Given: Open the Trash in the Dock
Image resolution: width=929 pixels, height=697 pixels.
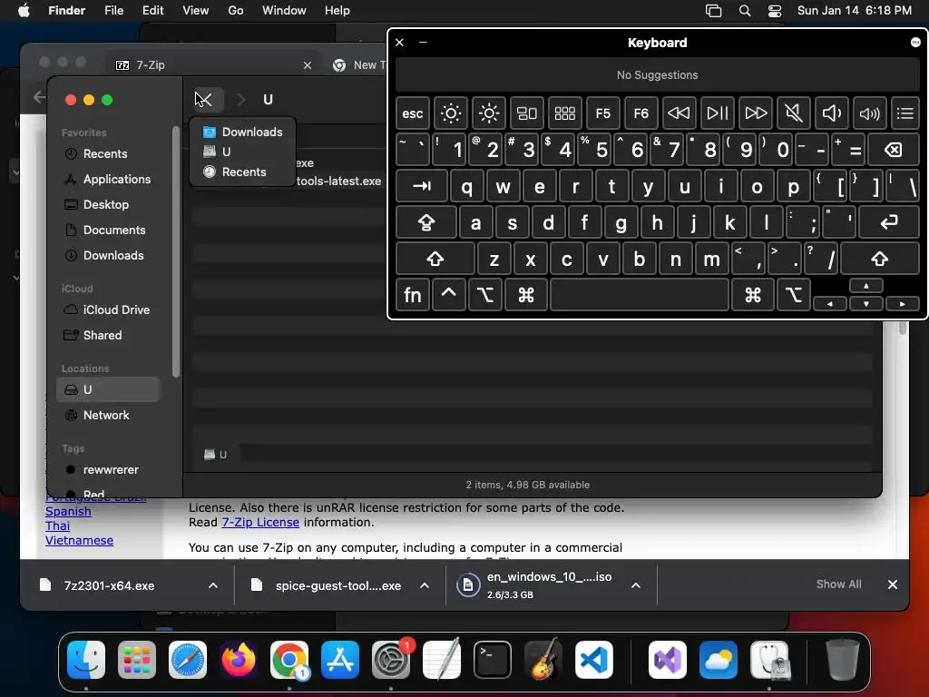Looking at the screenshot, I should 843,660.
